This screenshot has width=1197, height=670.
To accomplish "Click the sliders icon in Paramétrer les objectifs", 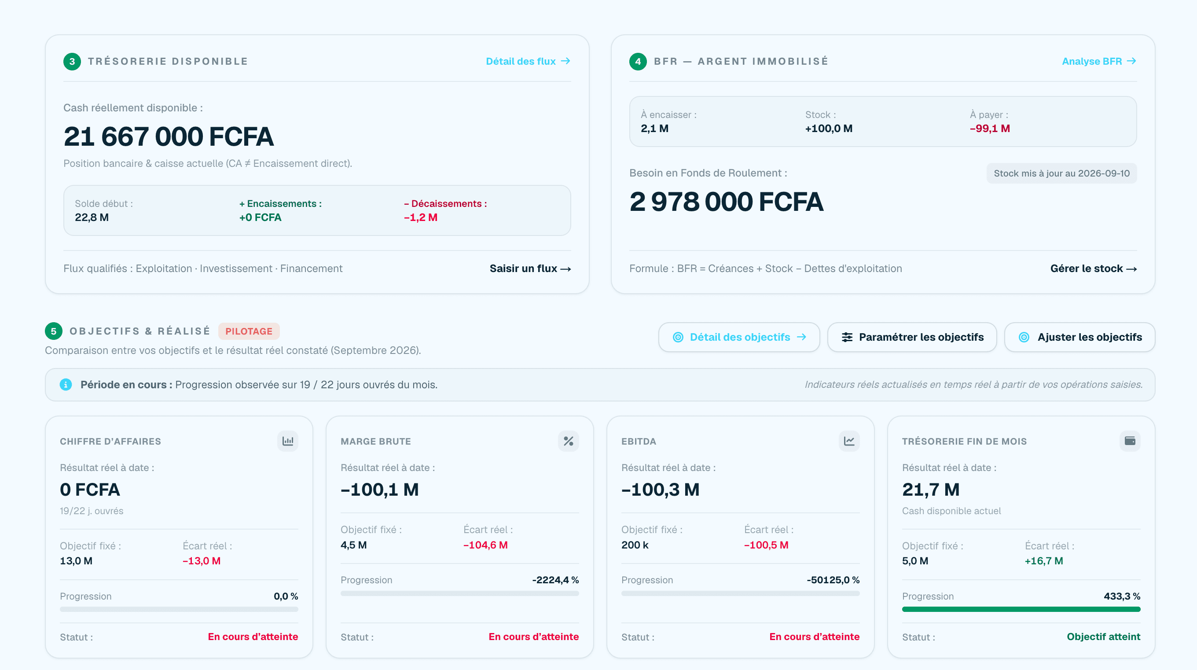I will 847,337.
